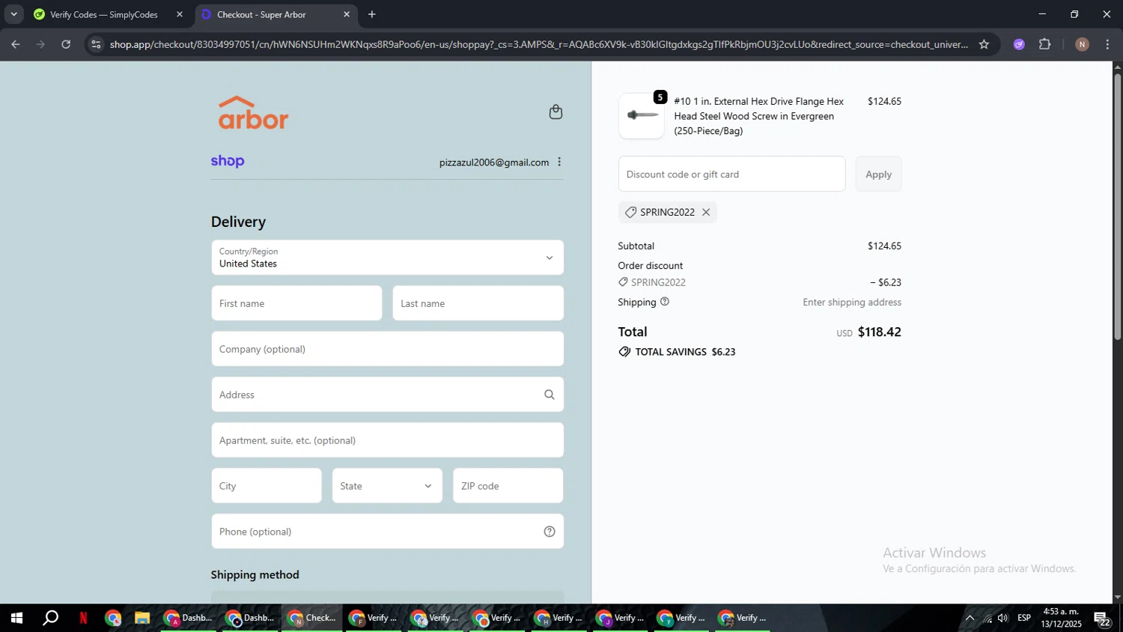The image size is (1123, 632).
Task: Click the SPRING2022 order discount line
Action: click(x=759, y=282)
